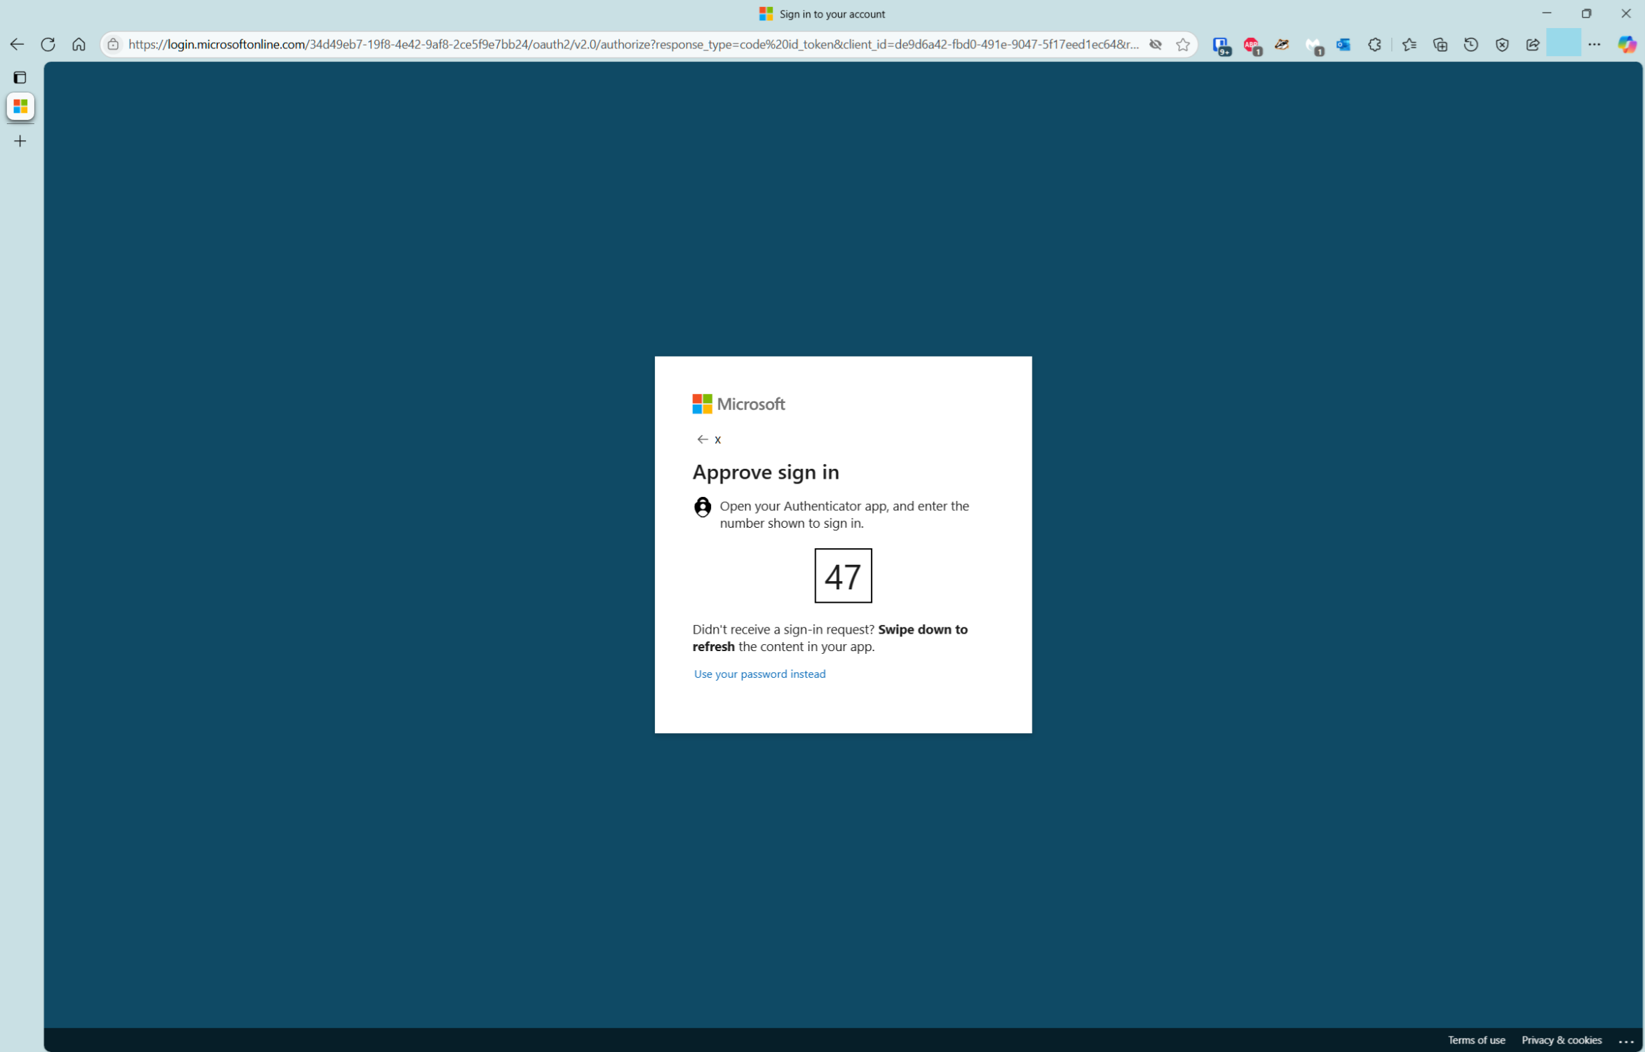Viewport: 1645px width, 1052px height.
Task: Open the Terms of use link
Action: [x=1476, y=1040]
